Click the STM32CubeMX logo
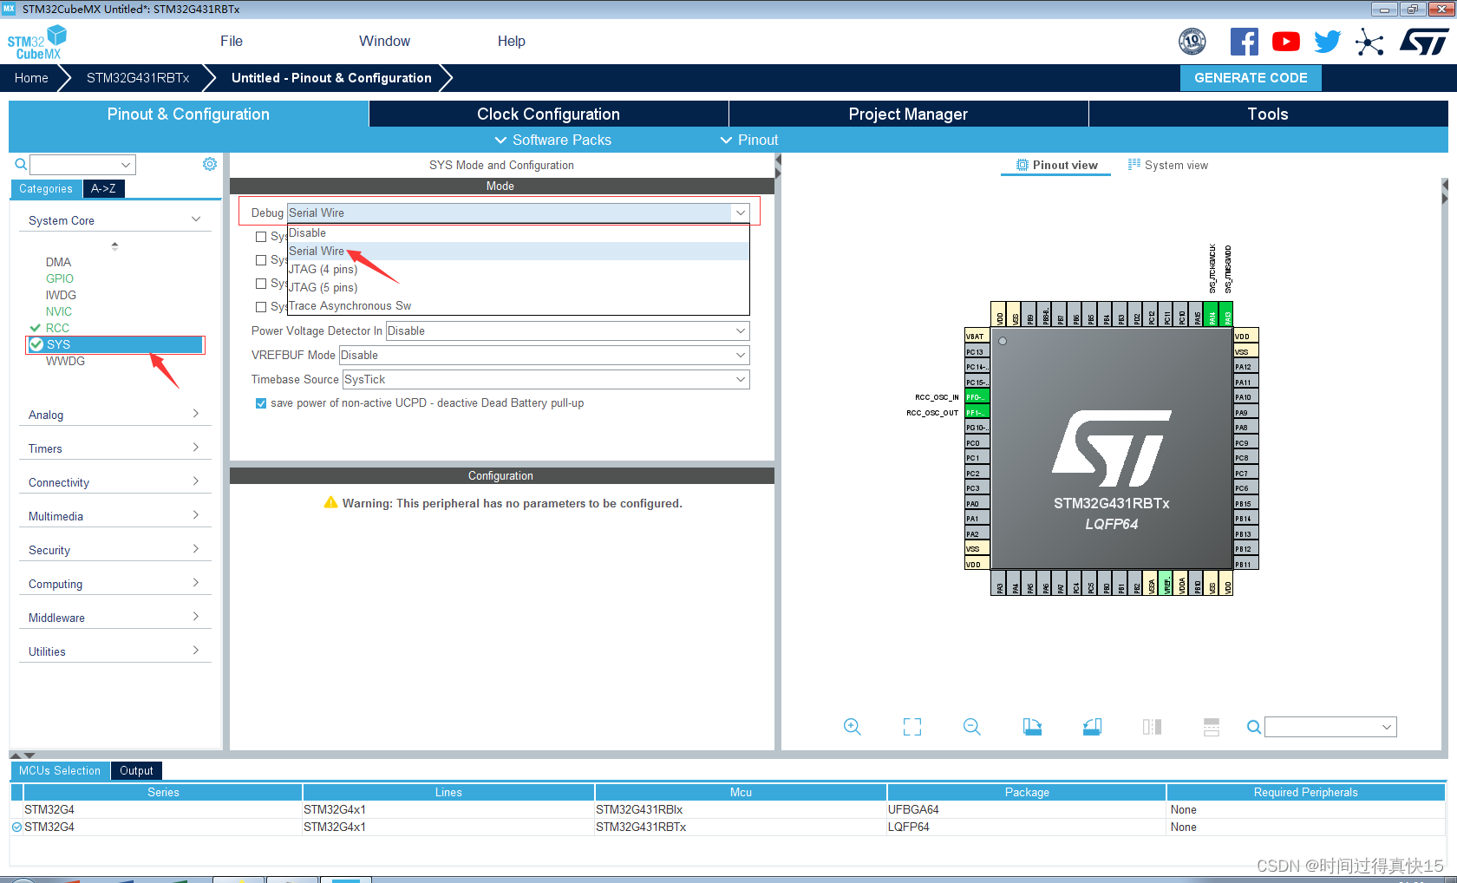The height and width of the screenshot is (883, 1457). pyautogui.click(x=36, y=43)
